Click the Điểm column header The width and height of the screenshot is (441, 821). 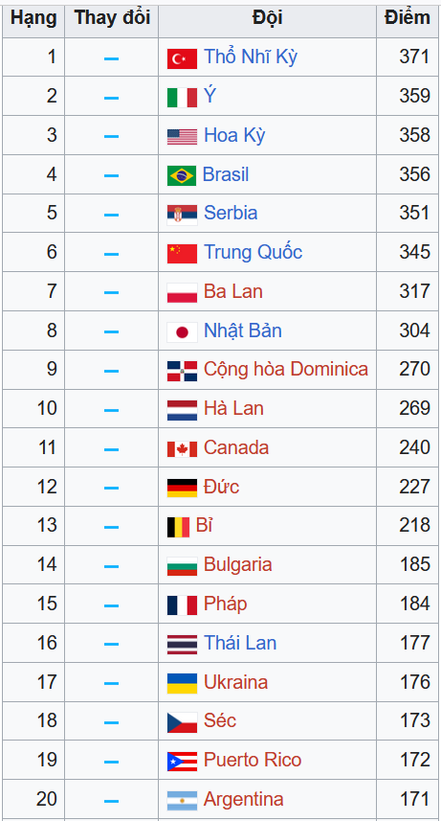(x=408, y=19)
